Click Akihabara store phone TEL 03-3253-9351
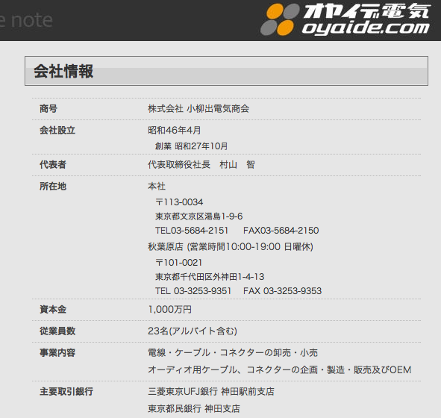The image size is (441, 418). tap(193, 290)
